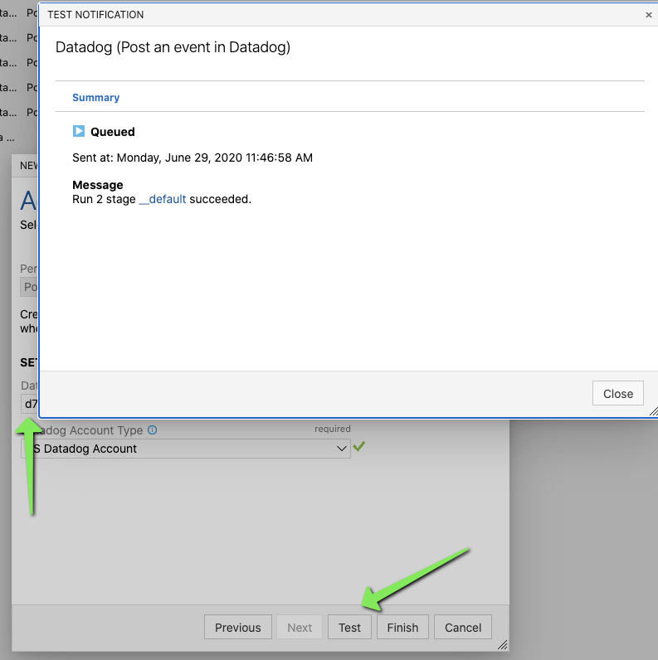658x660 pixels.
Task: Click the TEST NOTIFICATION title bar text
Action: point(95,15)
